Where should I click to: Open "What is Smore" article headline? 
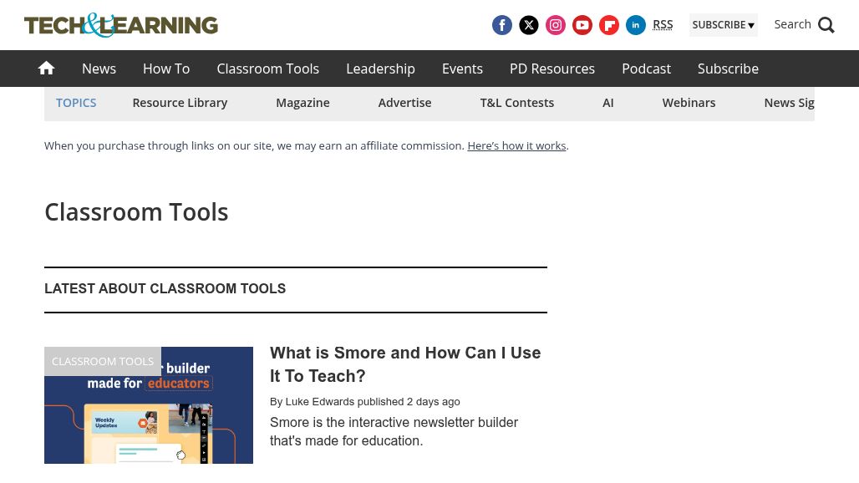point(405,364)
